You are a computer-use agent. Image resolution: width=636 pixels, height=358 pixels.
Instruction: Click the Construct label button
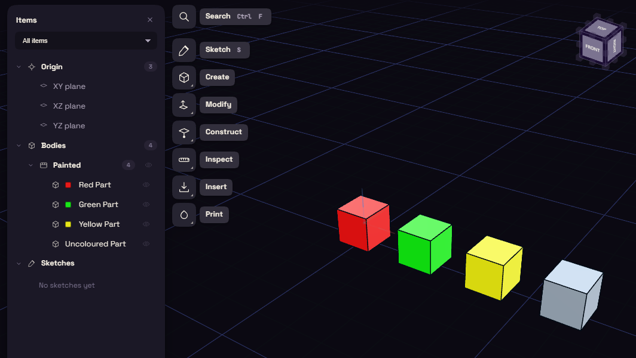click(224, 132)
